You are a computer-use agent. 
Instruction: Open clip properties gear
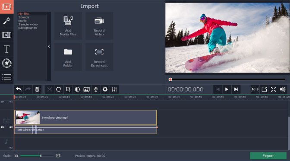[x=105, y=89]
